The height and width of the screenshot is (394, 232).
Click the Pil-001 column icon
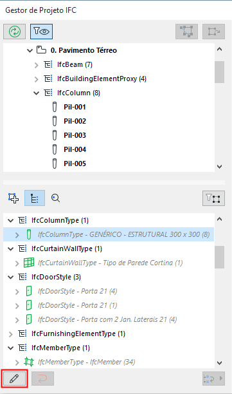[x=55, y=107]
